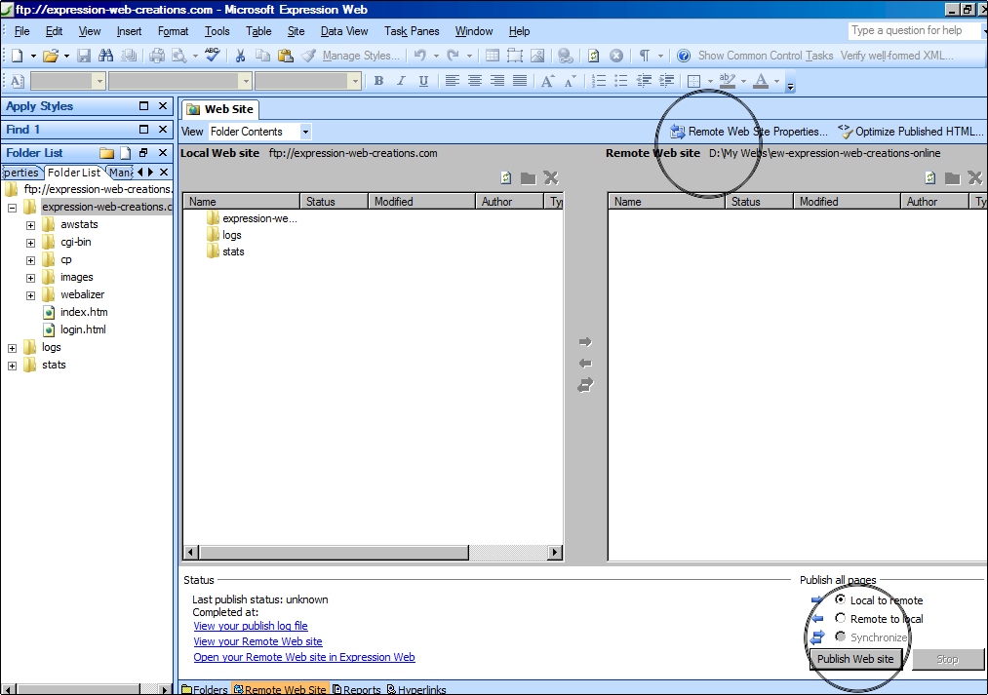Viewport: 988px width, 695px height.
Task: Toggle Italic formatting
Action: (x=401, y=81)
